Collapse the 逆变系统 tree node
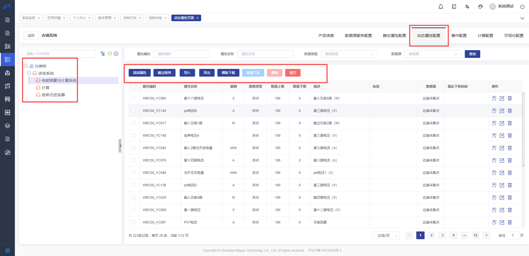 tap(29, 73)
